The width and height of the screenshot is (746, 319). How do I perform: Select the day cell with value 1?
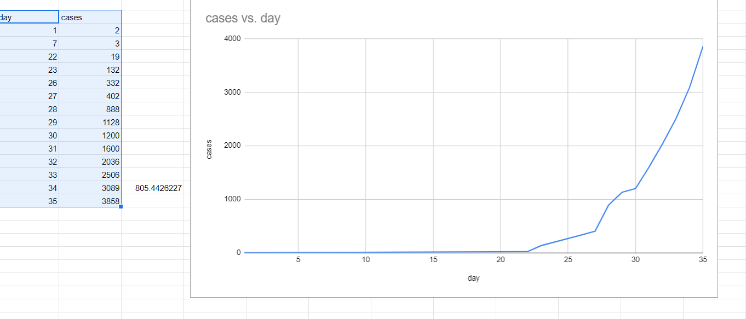click(x=29, y=30)
